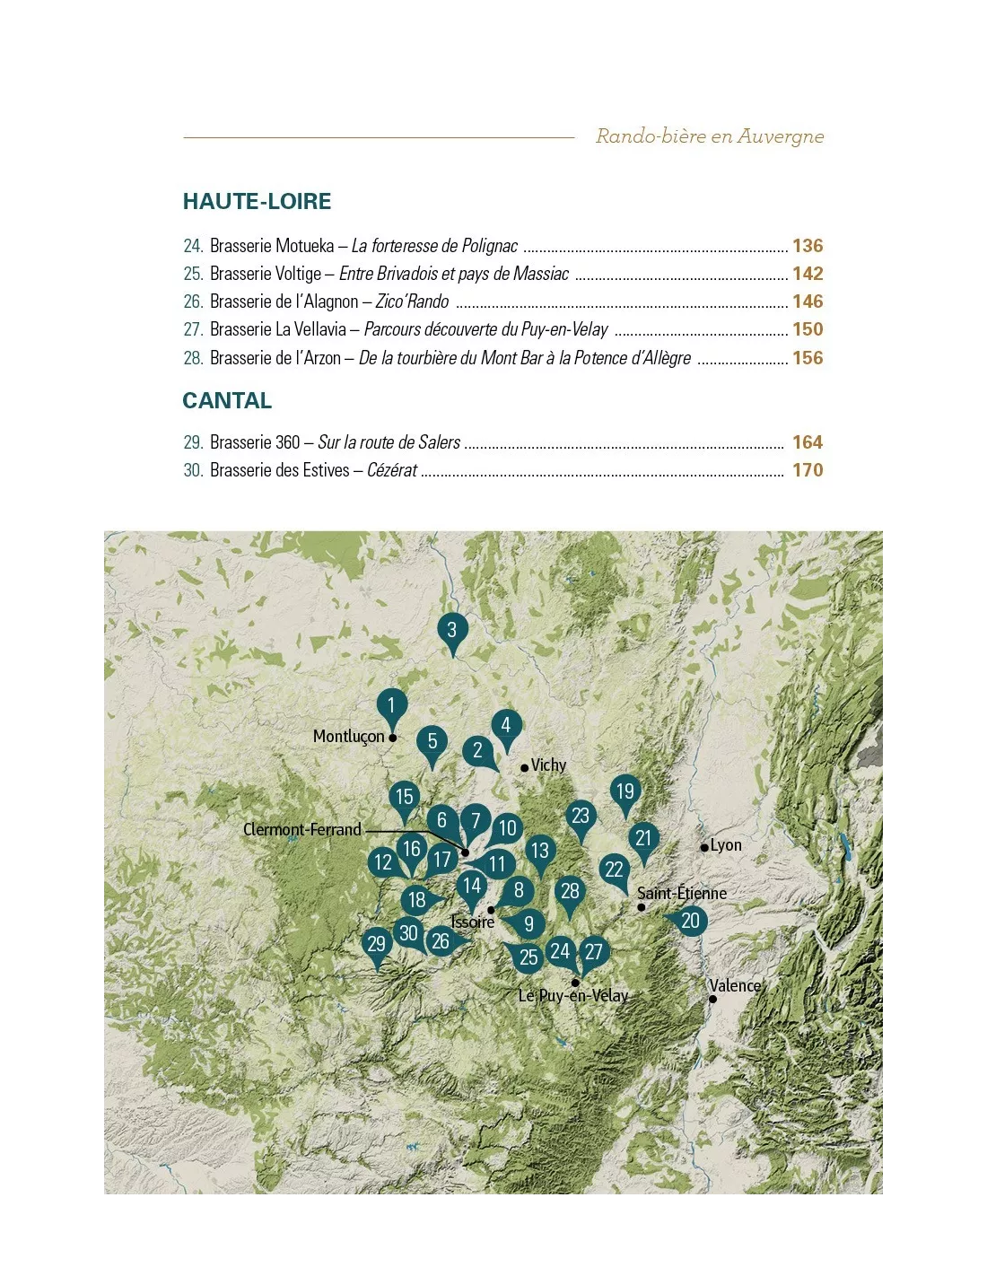The image size is (987, 1276).
Task: Click page number 136
Action: [x=808, y=246]
